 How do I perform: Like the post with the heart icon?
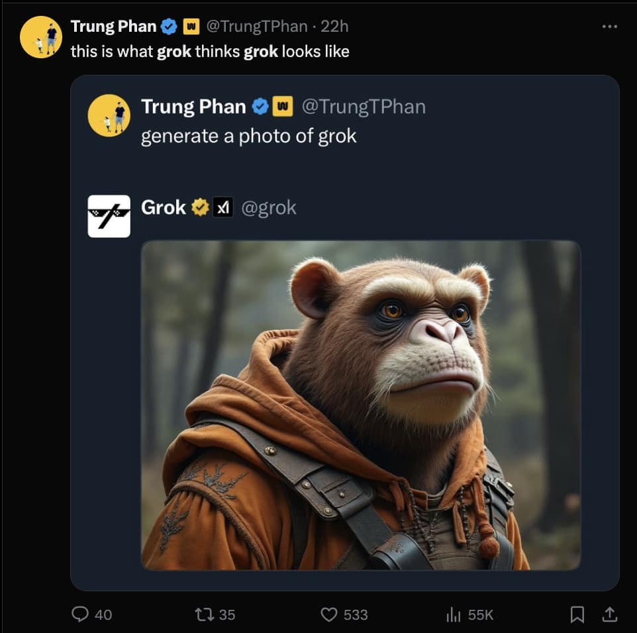click(329, 614)
